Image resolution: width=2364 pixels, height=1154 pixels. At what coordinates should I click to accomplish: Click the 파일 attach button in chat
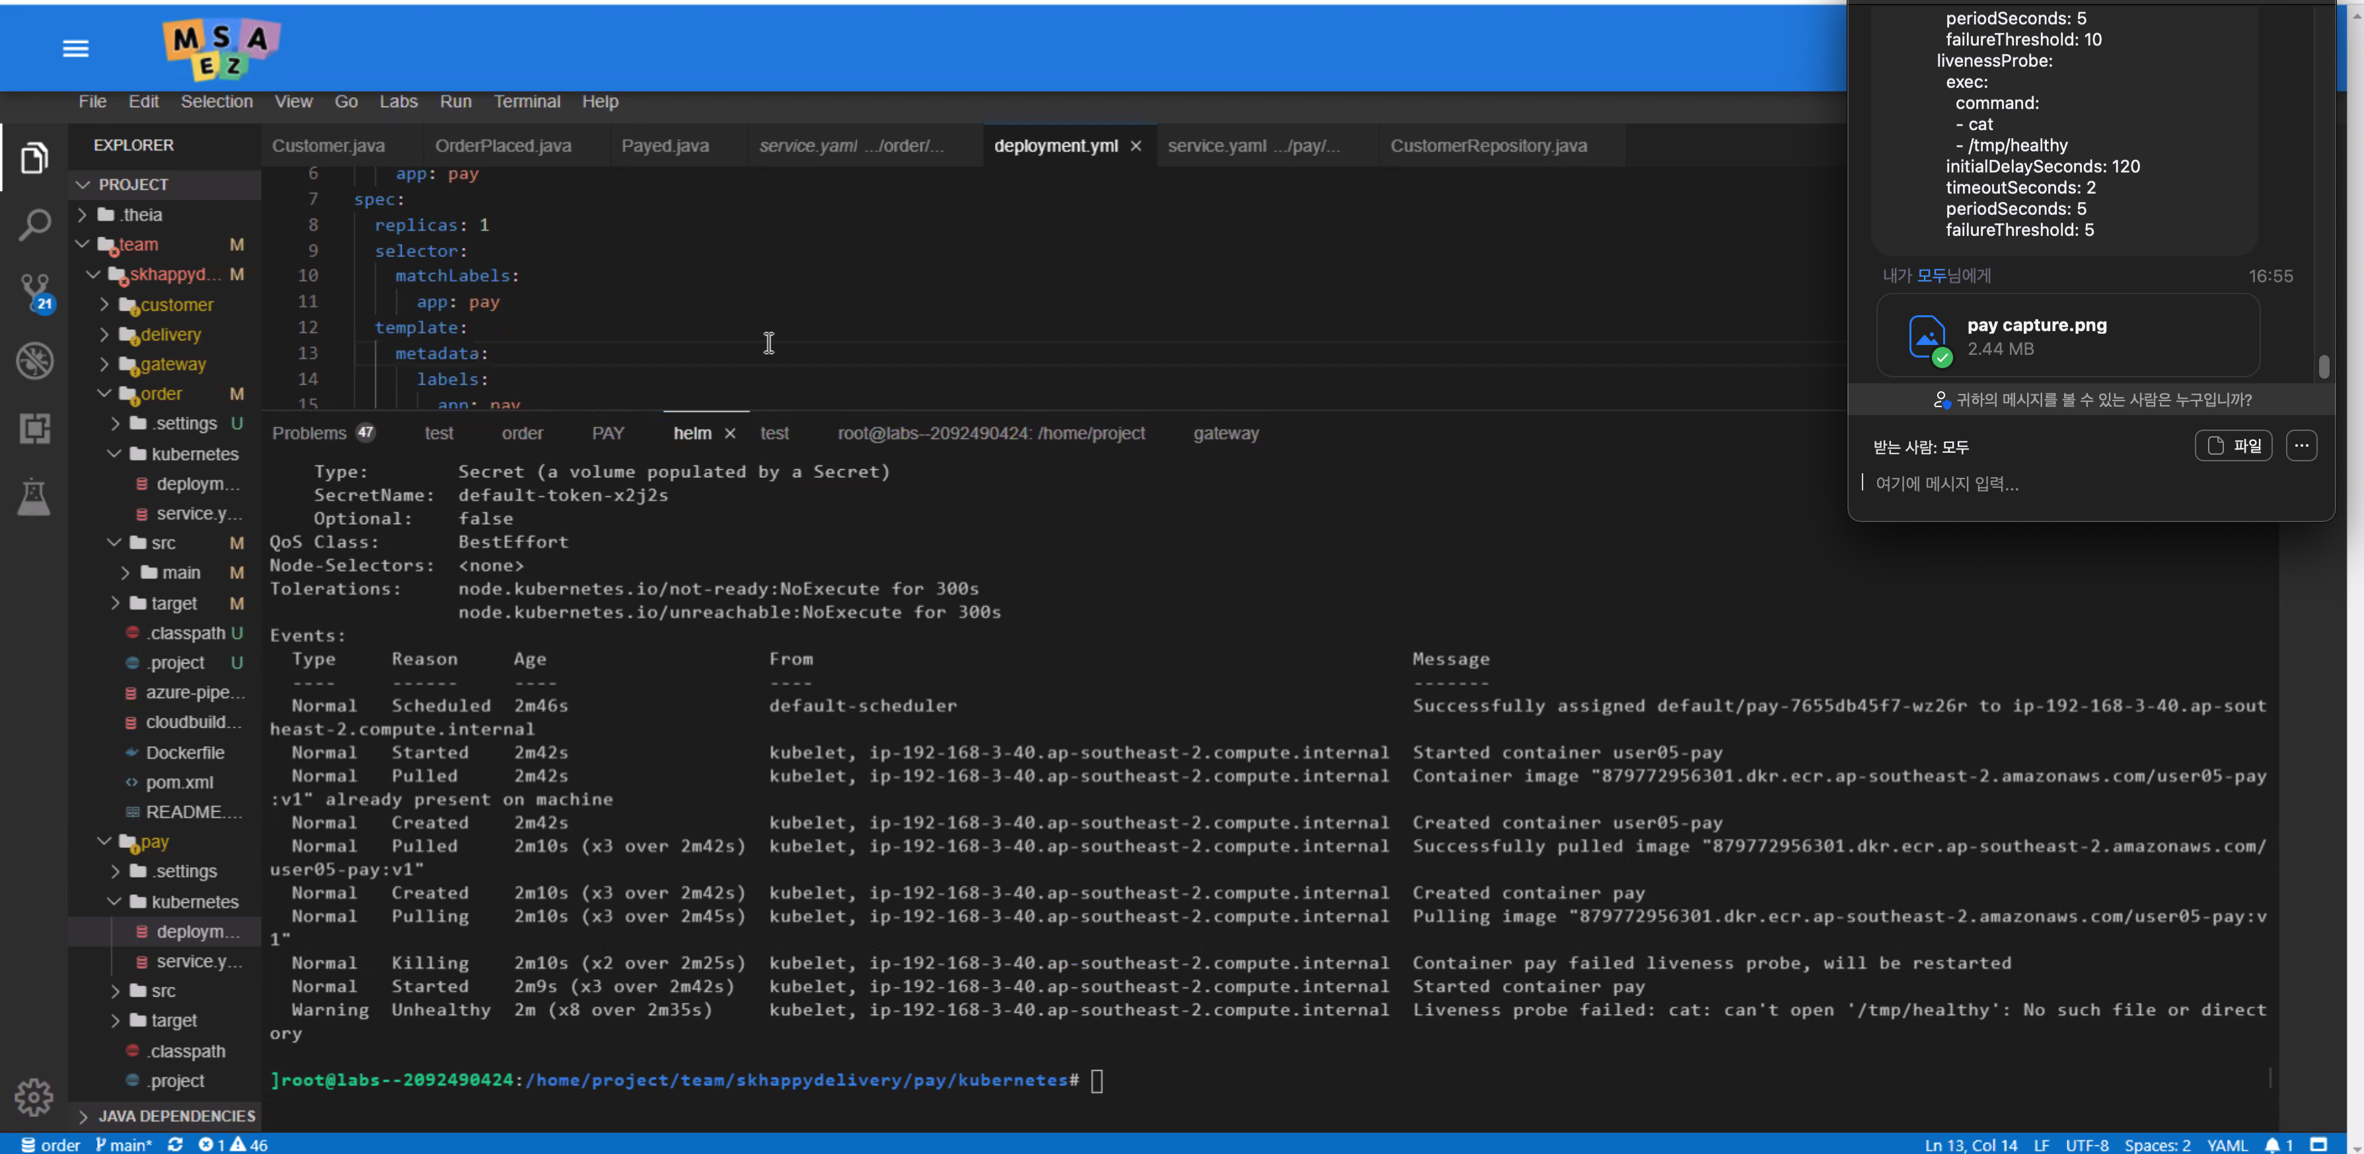[2235, 445]
